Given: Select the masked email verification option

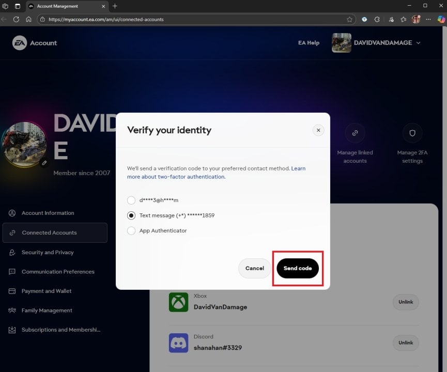Looking at the screenshot, I should coord(131,200).
